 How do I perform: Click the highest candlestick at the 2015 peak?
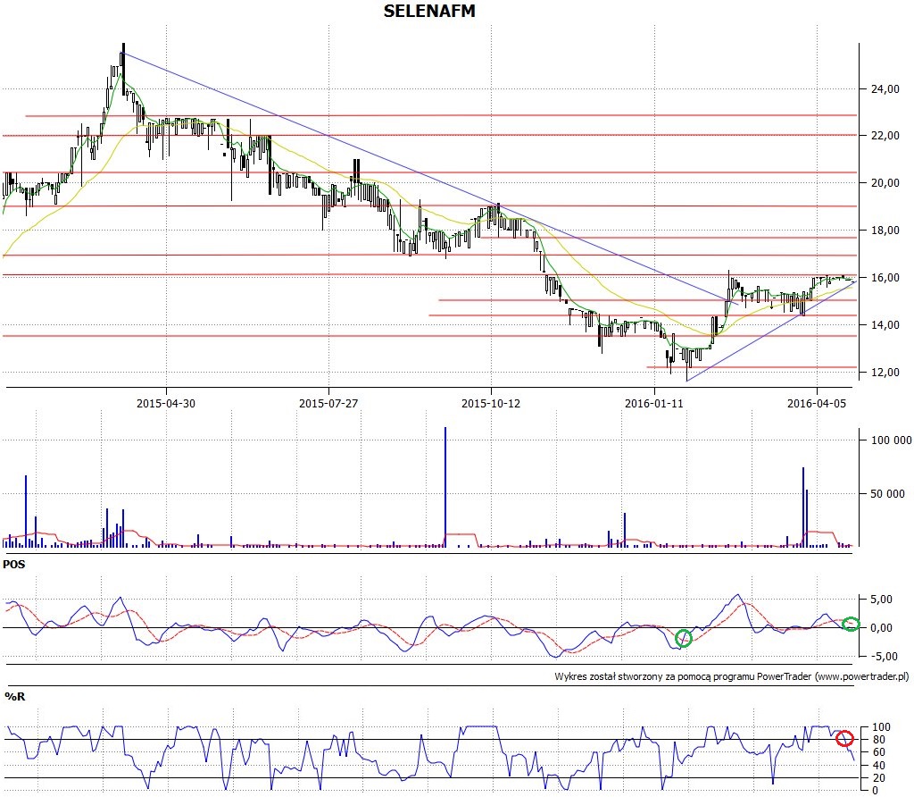tap(123, 67)
